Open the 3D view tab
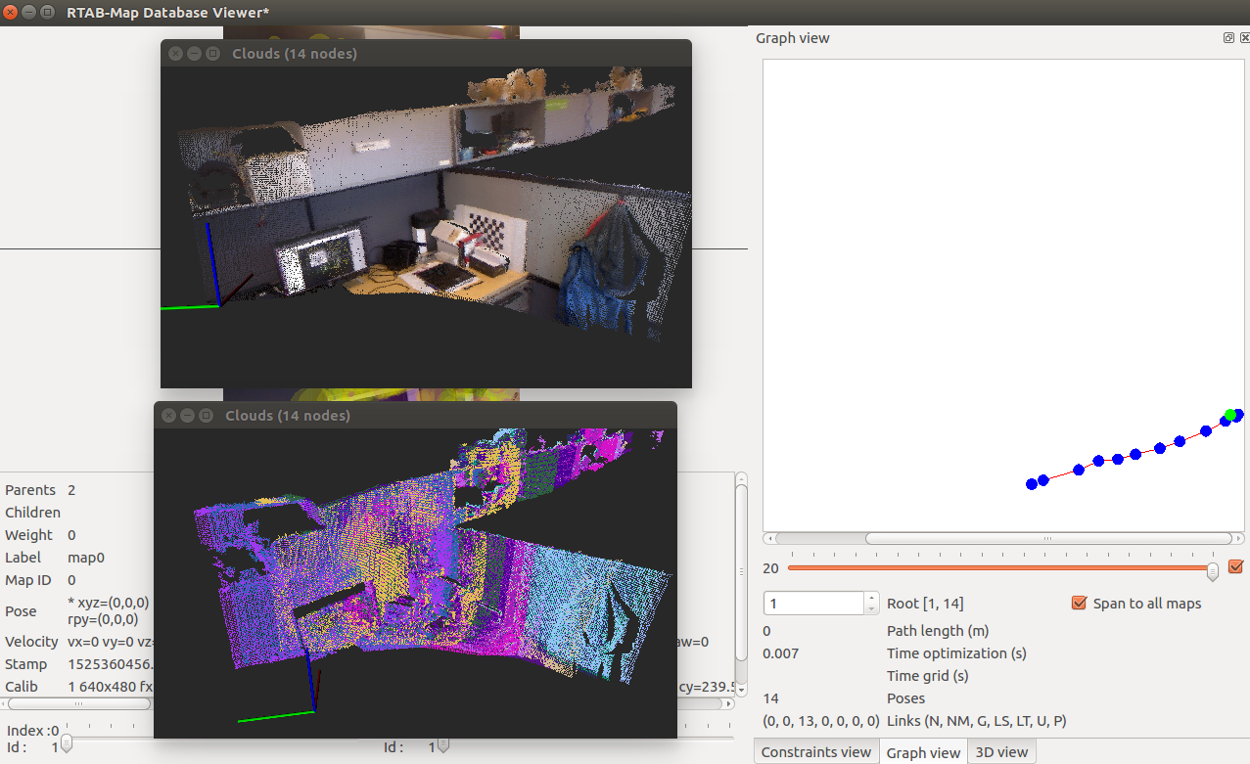Viewport: 1250px width, 764px height. pos(1001,752)
